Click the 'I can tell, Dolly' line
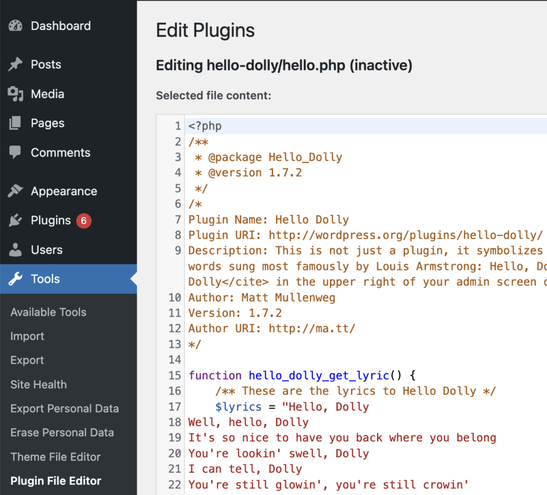Screen dimensions: 547x495 coord(245,469)
